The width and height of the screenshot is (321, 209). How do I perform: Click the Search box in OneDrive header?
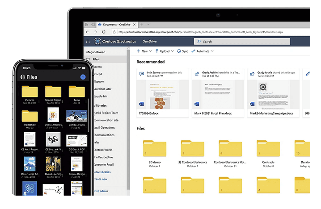242,42
